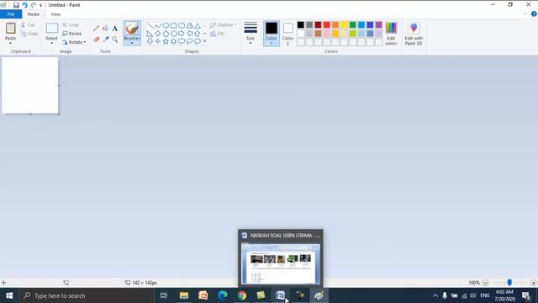
Task: Choose the Line shape
Action: [150, 26]
